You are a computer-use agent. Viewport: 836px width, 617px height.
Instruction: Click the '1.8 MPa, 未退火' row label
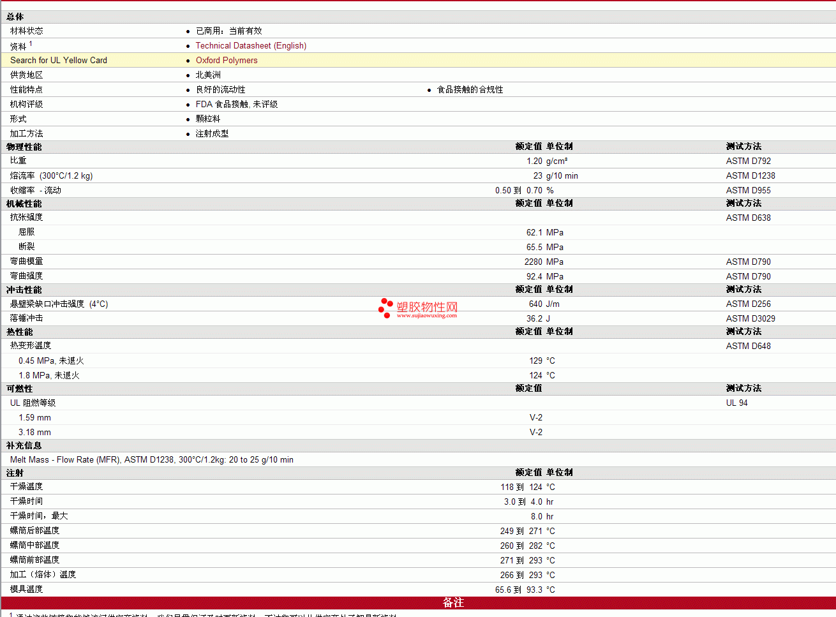[x=49, y=376]
